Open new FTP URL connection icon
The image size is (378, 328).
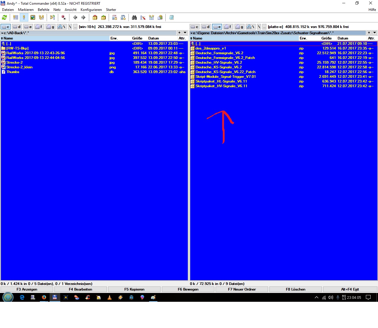pyautogui.click(x=123, y=18)
